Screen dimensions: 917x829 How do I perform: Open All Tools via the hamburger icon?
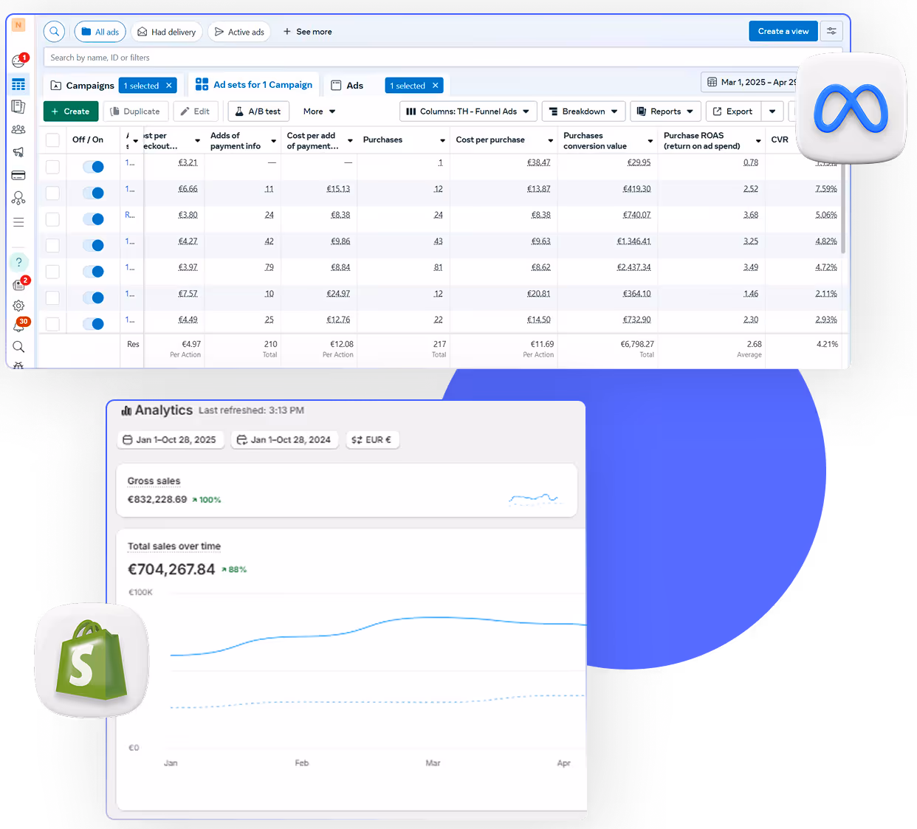click(18, 221)
